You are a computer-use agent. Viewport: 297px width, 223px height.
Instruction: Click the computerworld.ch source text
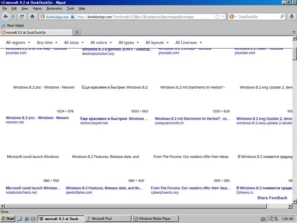coord(169,123)
